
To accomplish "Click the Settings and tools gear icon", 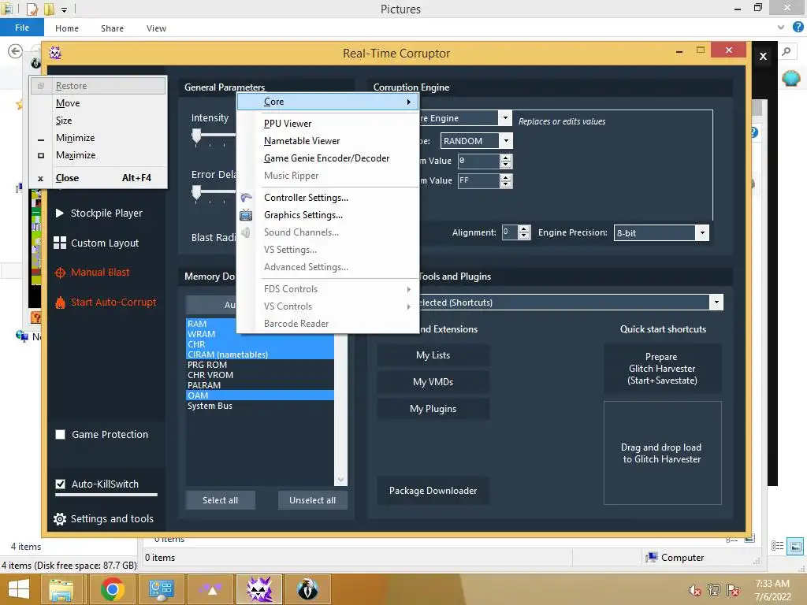I will point(60,519).
